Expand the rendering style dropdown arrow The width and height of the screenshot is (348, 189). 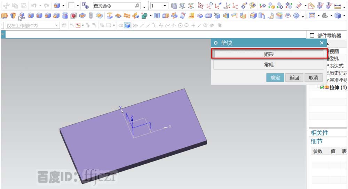coord(344,16)
